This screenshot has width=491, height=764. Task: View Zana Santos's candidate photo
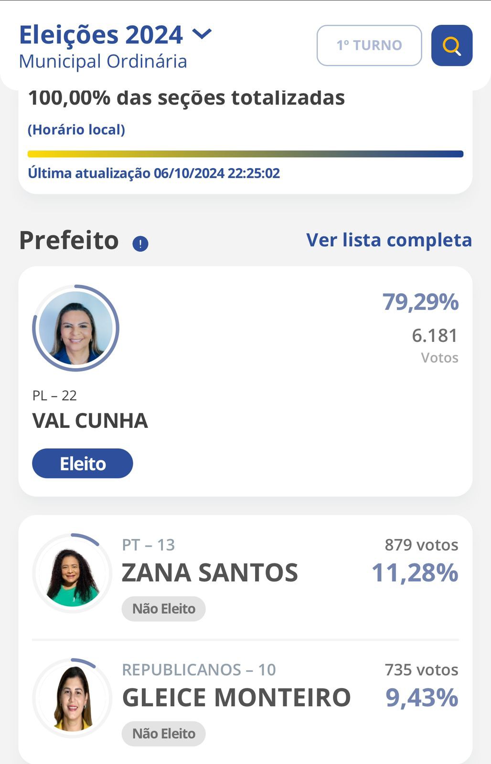click(72, 573)
